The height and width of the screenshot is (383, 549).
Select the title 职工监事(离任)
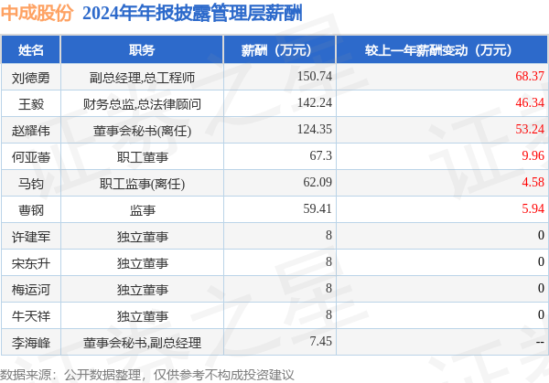pyautogui.click(x=142, y=184)
